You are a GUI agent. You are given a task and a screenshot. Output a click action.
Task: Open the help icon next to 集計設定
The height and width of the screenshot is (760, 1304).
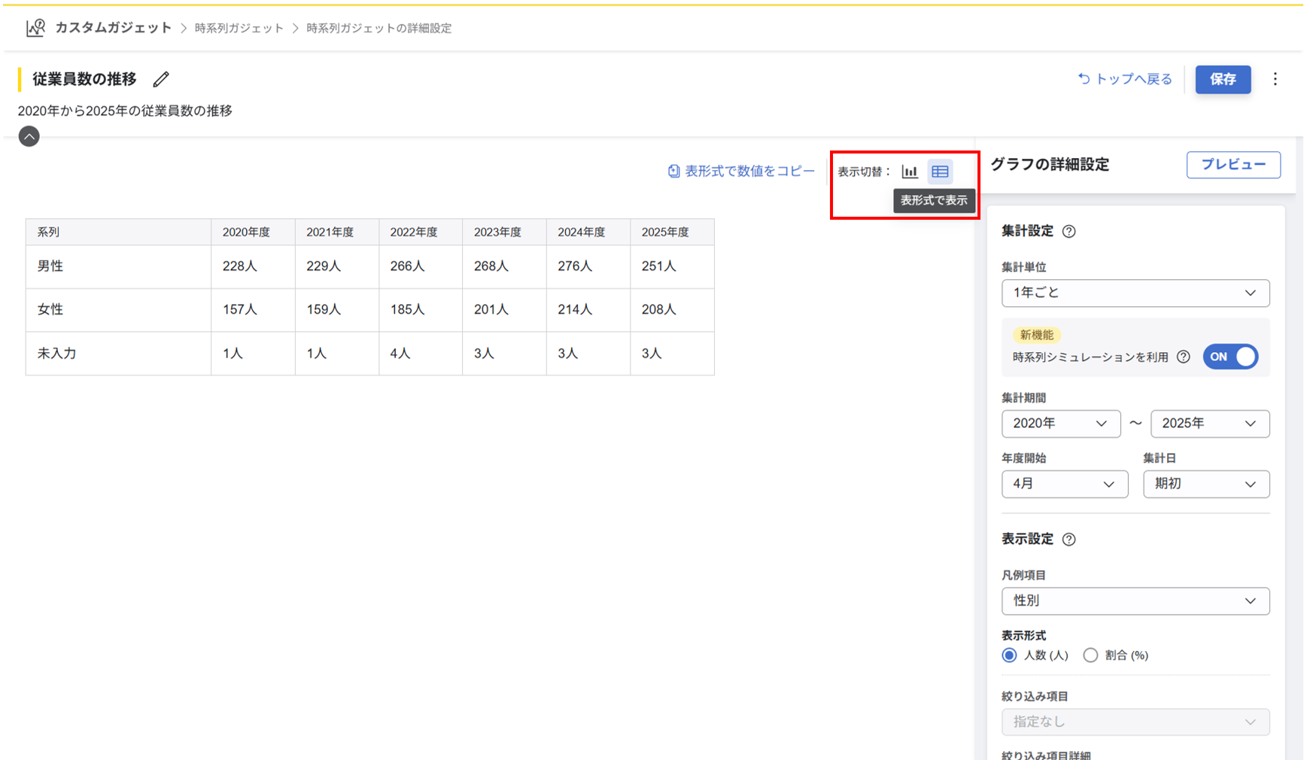coord(1069,232)
